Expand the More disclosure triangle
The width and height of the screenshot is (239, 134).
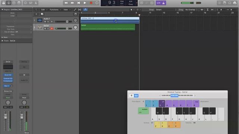[2, 37]
